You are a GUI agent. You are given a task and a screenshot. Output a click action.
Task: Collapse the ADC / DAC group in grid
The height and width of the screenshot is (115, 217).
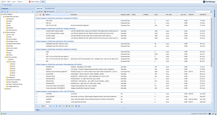point(36,91)
